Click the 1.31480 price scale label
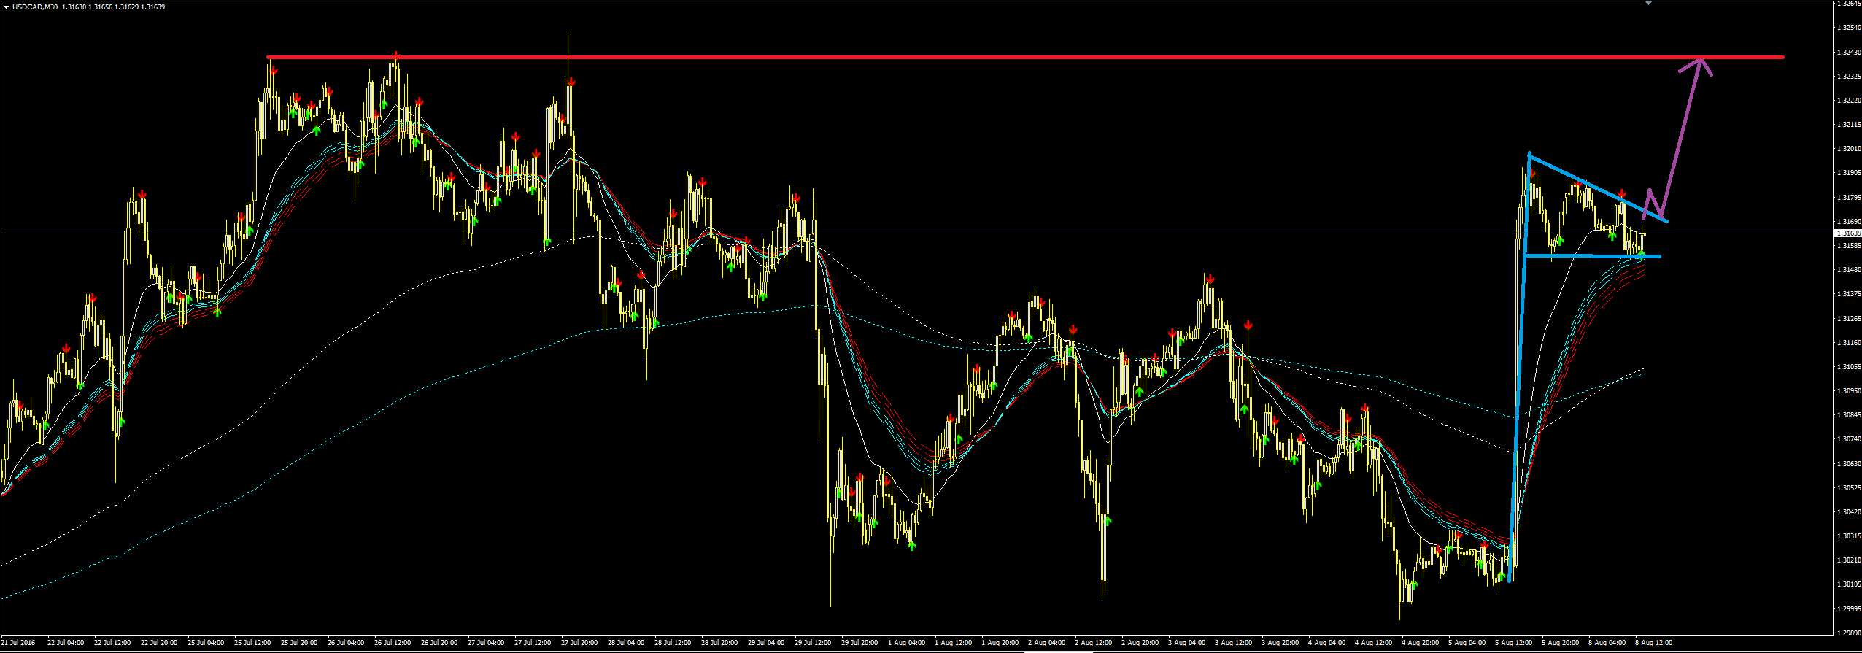 pyautogui.click(x=1847, y=270)
